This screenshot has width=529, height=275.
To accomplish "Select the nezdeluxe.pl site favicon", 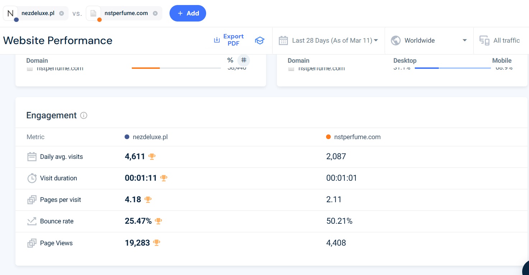I will pyautogui.click(x=10, y=13).
